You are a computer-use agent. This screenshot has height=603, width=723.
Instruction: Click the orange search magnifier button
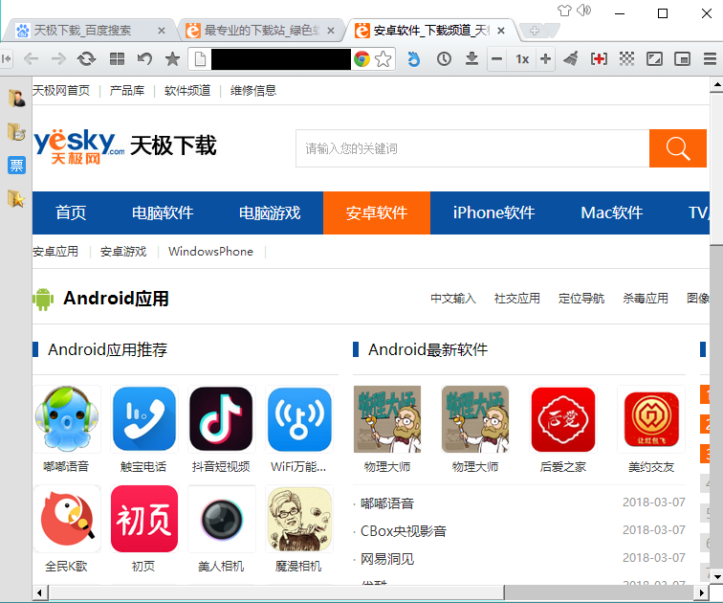678,148
